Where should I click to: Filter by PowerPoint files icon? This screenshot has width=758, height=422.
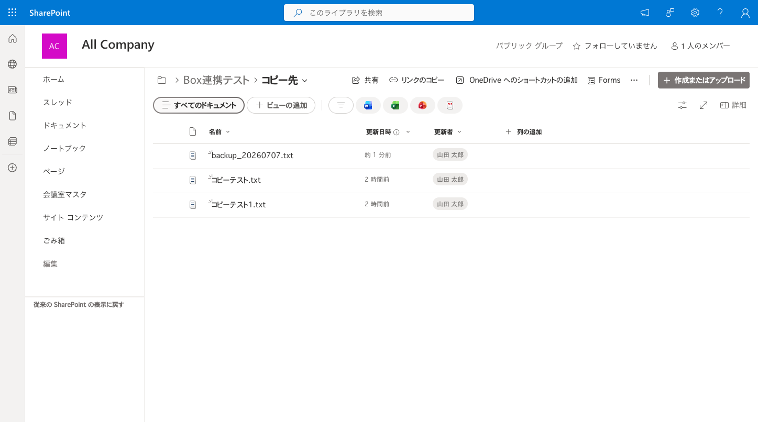tap(423, 105)
